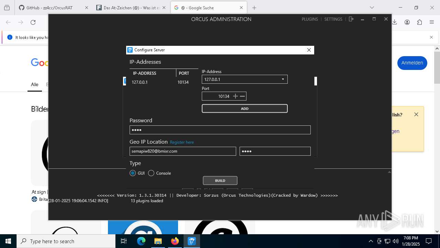Viewport: 440px width, 248px height.
Task: Click the PORT column header
Action: pyautogui.click(x=187, y=73)
